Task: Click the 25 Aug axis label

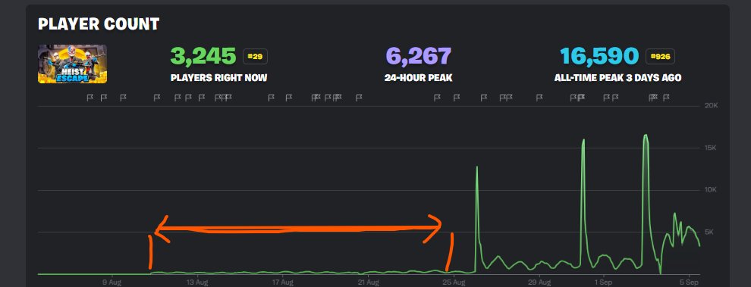Action: pyautogui.click(x=454, y=282)
